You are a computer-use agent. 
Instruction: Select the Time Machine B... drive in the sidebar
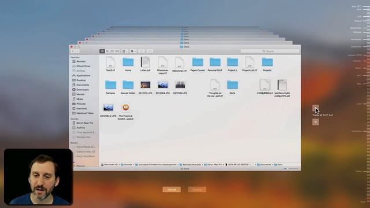tap(83, 132)
